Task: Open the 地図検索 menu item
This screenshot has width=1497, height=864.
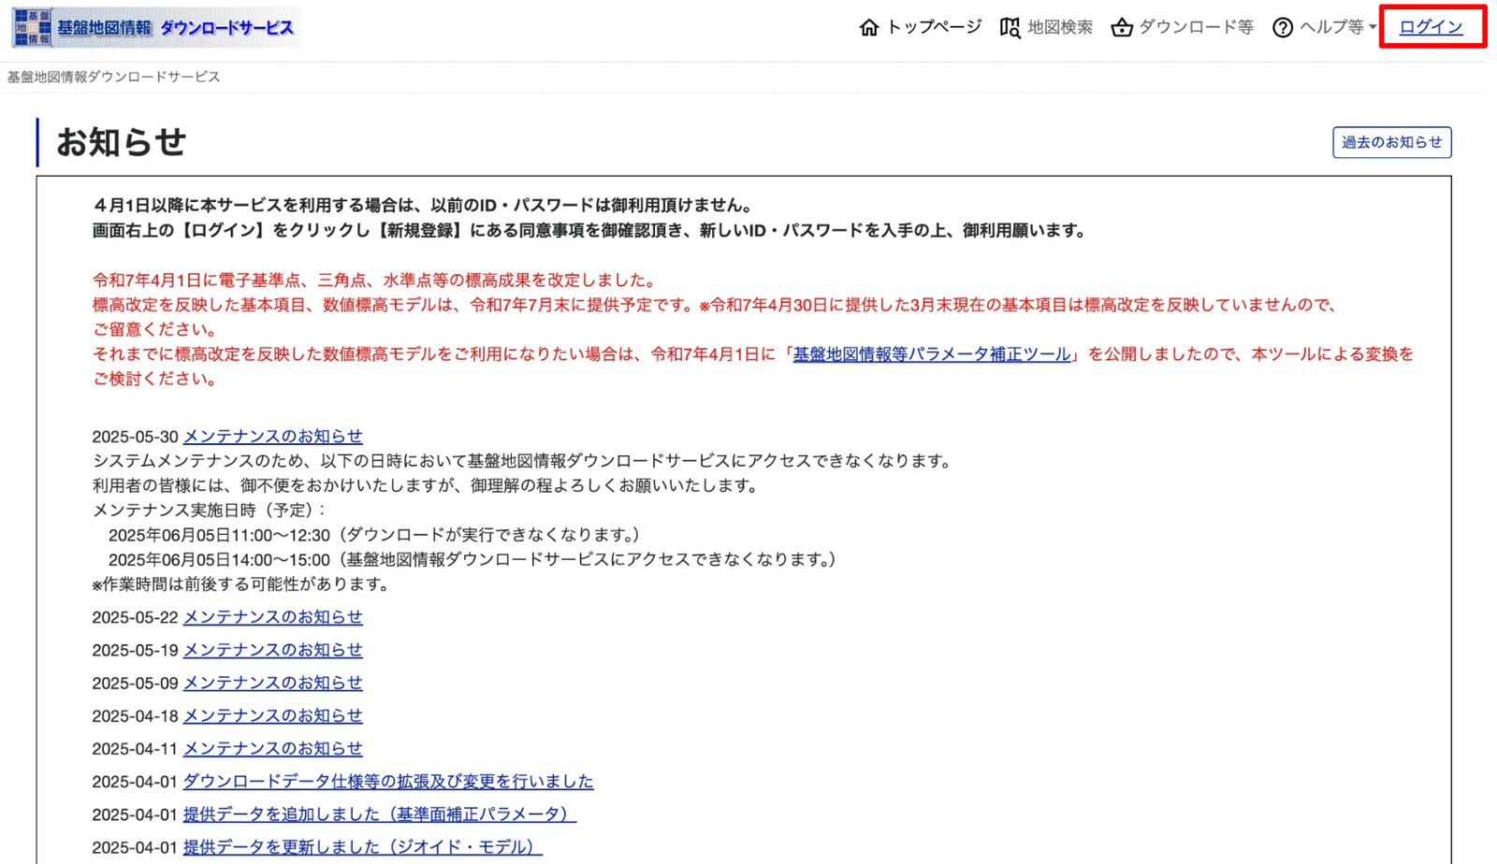Action: (x=1060, y=27)
